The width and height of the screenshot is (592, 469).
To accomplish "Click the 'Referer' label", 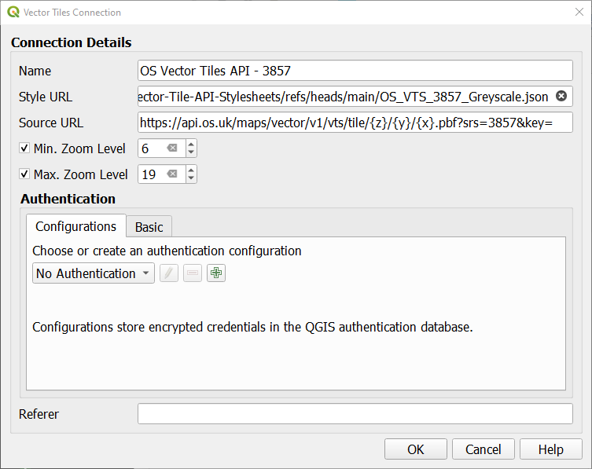I will [x=39, y=414].
